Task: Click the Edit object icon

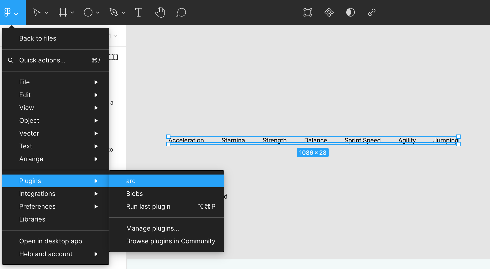Action: [x=308, y=12]
